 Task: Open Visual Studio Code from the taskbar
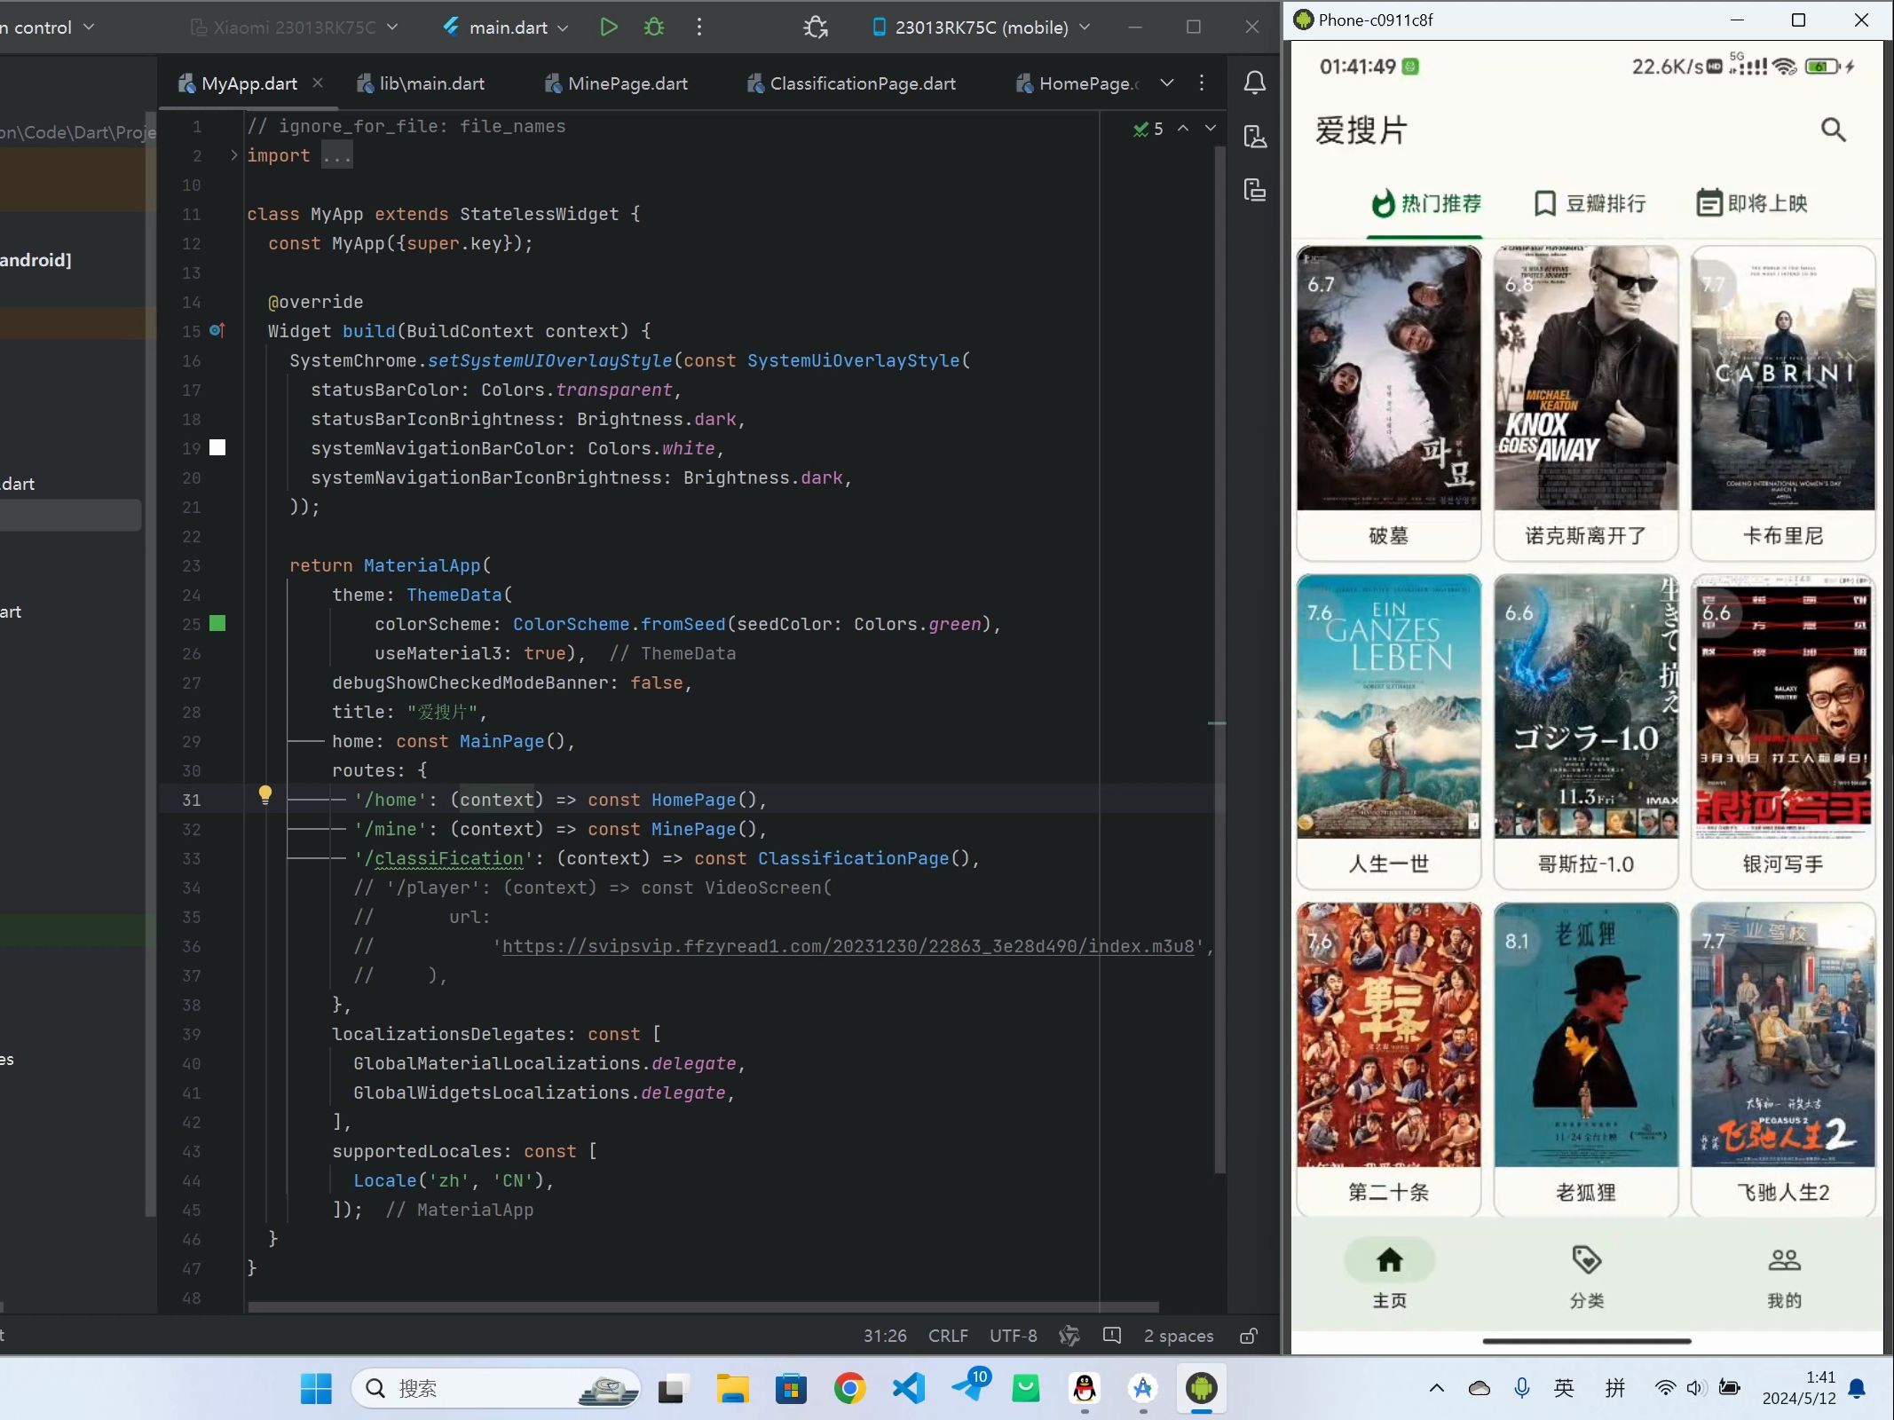coord(909,1388)
